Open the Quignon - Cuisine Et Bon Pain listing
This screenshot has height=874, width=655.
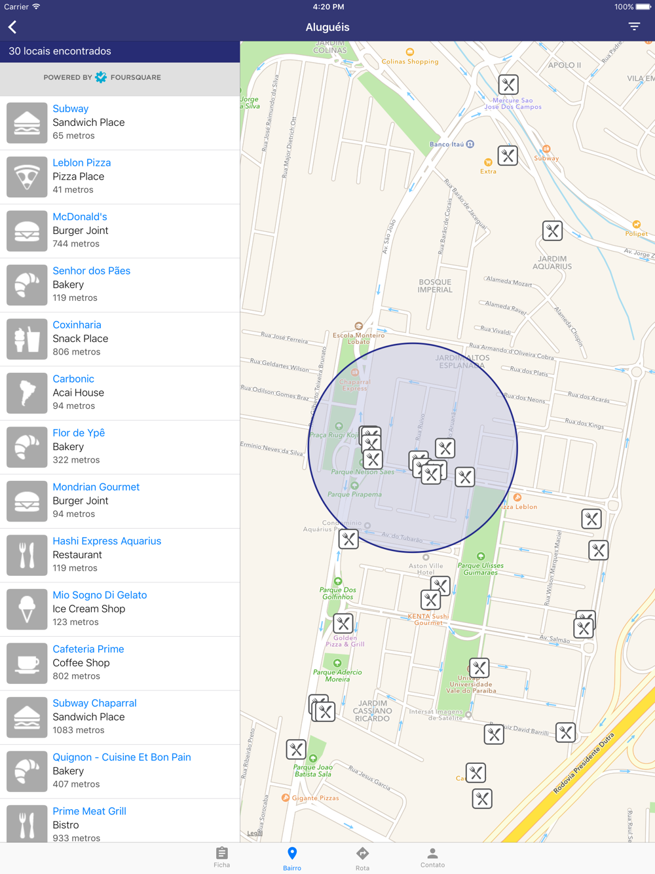click(120, 771)
